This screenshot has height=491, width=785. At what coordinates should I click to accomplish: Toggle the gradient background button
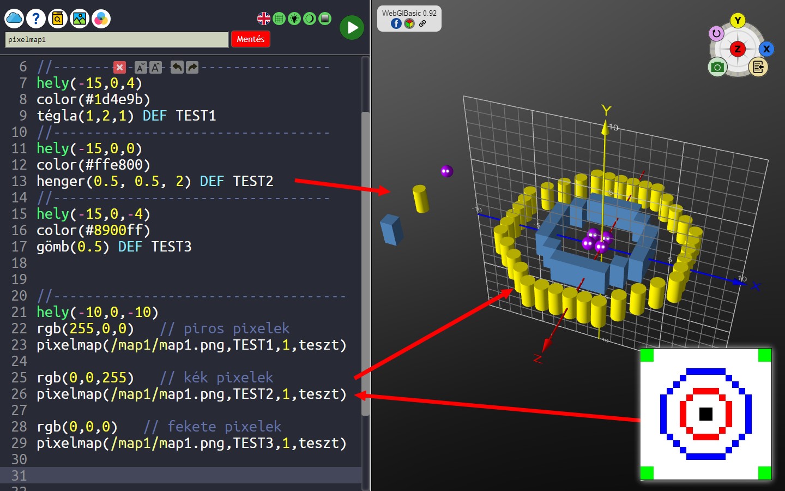point(325,19)
